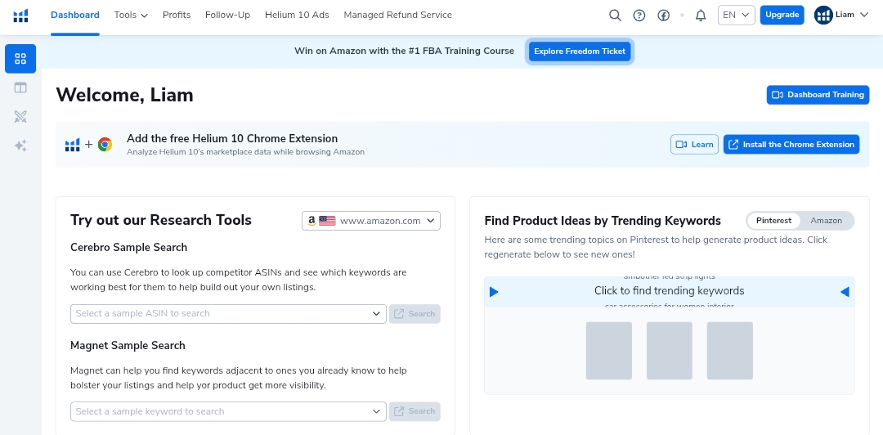This screenshot has width=883, height=435.
Task: Click 'Cerebro Sample Search' heading
Action: tap(128, 248)
